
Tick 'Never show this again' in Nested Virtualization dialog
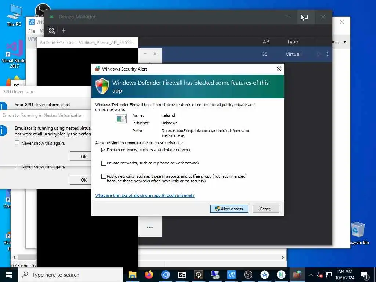point(17,143)
